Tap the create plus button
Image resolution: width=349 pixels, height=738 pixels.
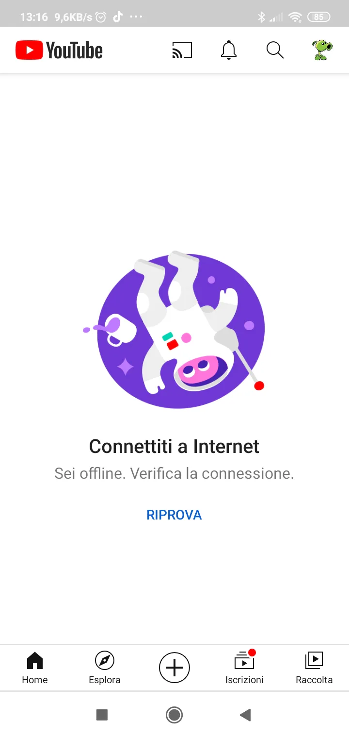174,668
